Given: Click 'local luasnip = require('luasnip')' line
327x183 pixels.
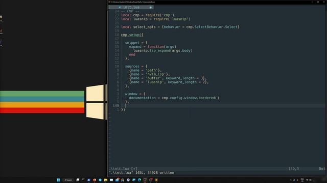Looking at the screenshot, I should 155,19.
